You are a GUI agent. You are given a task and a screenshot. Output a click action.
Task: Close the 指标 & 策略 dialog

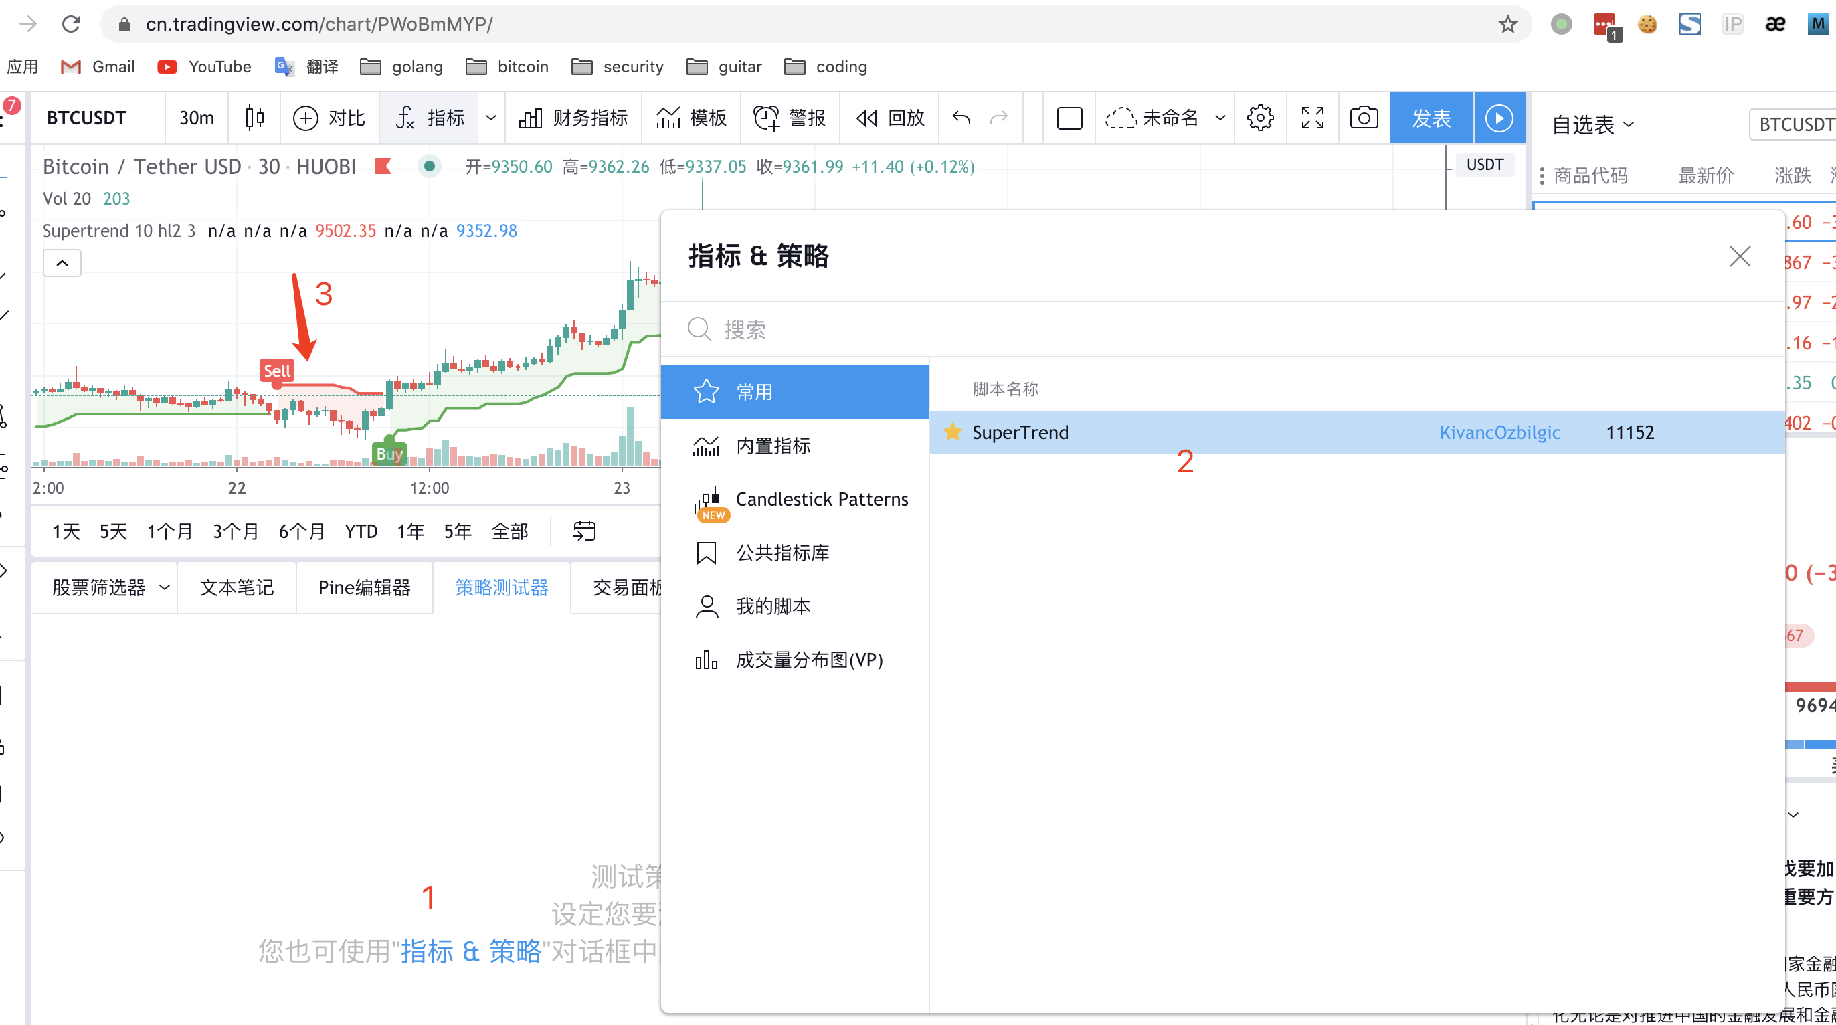click(1739, 256)
